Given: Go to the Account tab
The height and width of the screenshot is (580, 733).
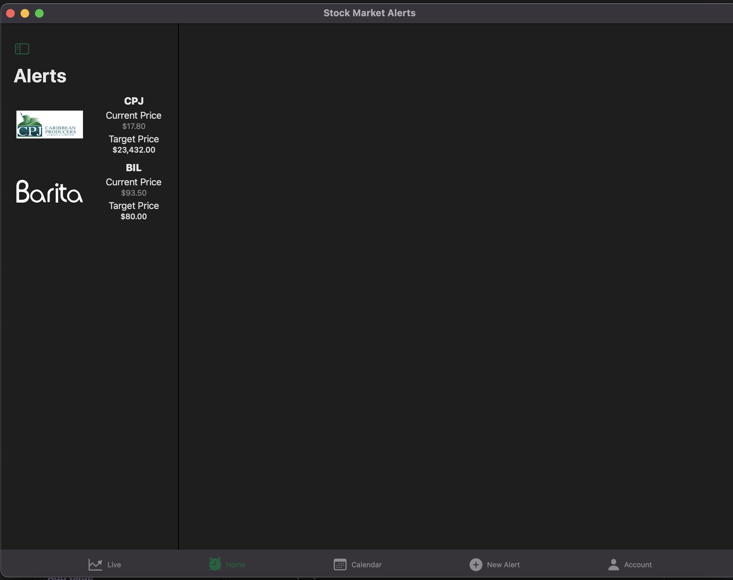Looking at the screenshot, I should tap(637, 565).
